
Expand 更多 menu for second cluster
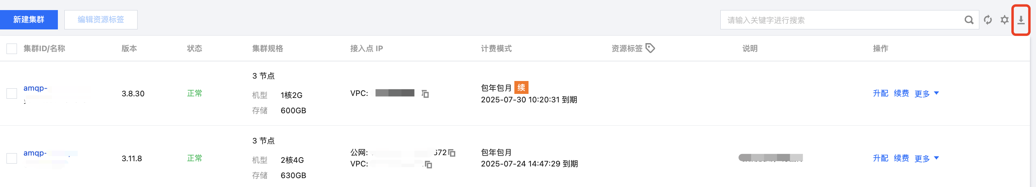tap(926, 158)
